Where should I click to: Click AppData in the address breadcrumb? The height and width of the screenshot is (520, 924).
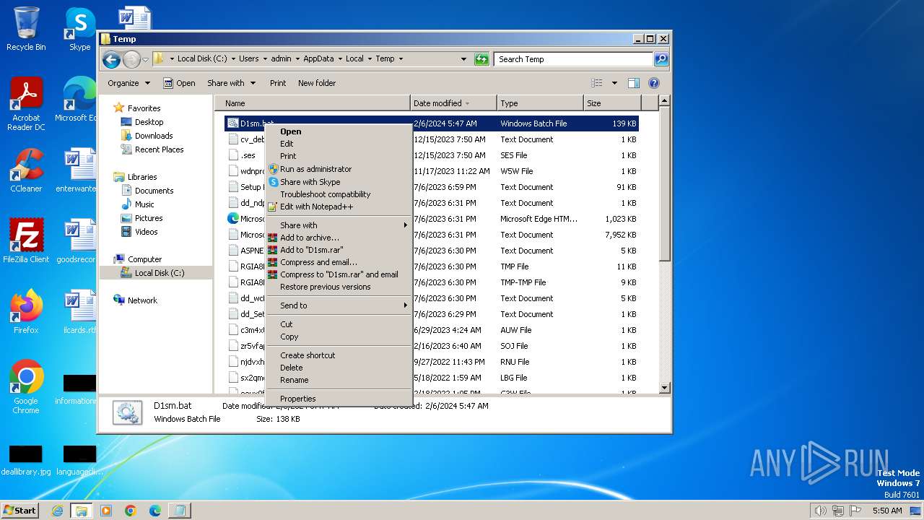318,59
